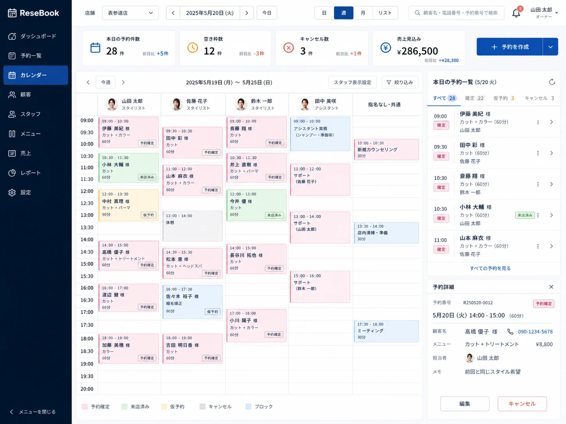Open the 高橋 優子 14:00 appointment block
Screen dimensions: 566x424
pyautogui.click(x=129, y=255)
